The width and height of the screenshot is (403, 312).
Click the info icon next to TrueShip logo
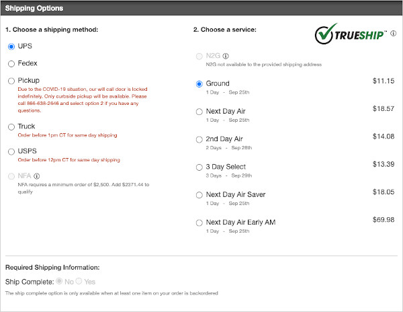(393, 33)
